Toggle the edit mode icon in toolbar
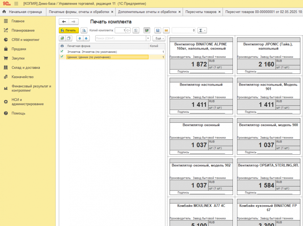 [147, 30]
